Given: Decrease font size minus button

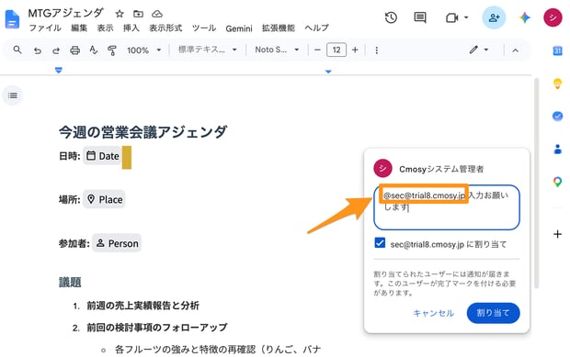Looking at the screenshot, I should pyautogui.click(x=317, y=50).
